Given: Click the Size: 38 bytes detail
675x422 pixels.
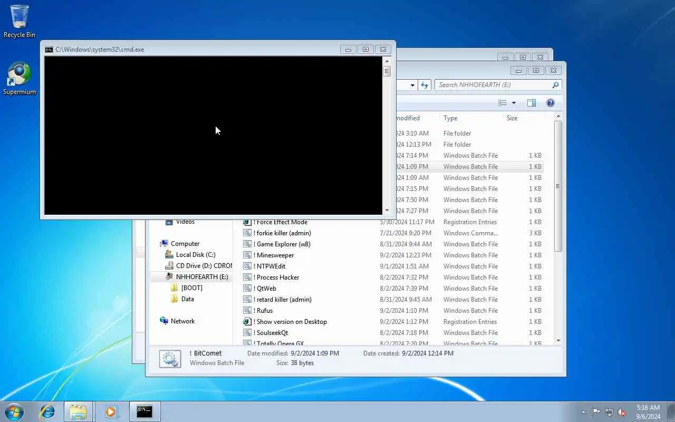Looking at the screenshot, I should 295,363.
